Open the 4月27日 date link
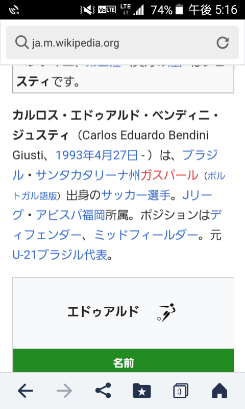The width and height of the screenshot is (245, 409). 116,155
